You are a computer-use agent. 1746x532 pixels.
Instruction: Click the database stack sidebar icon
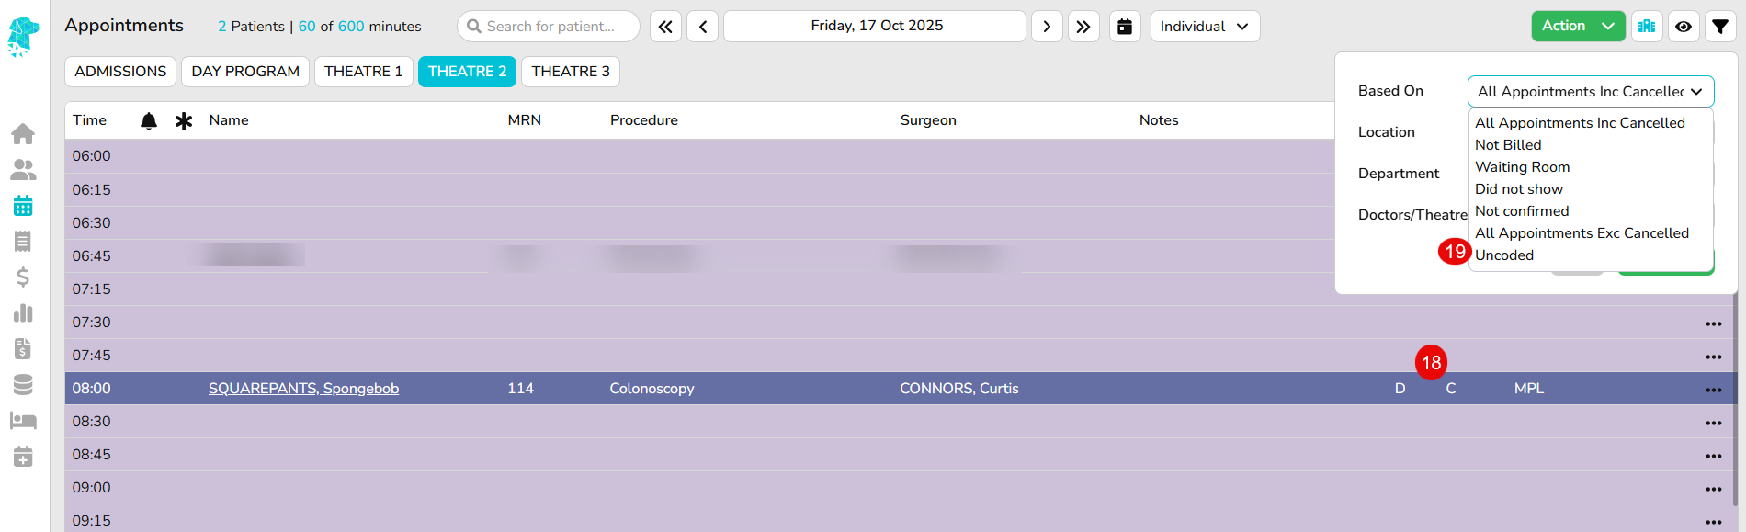tap(23, 385)
